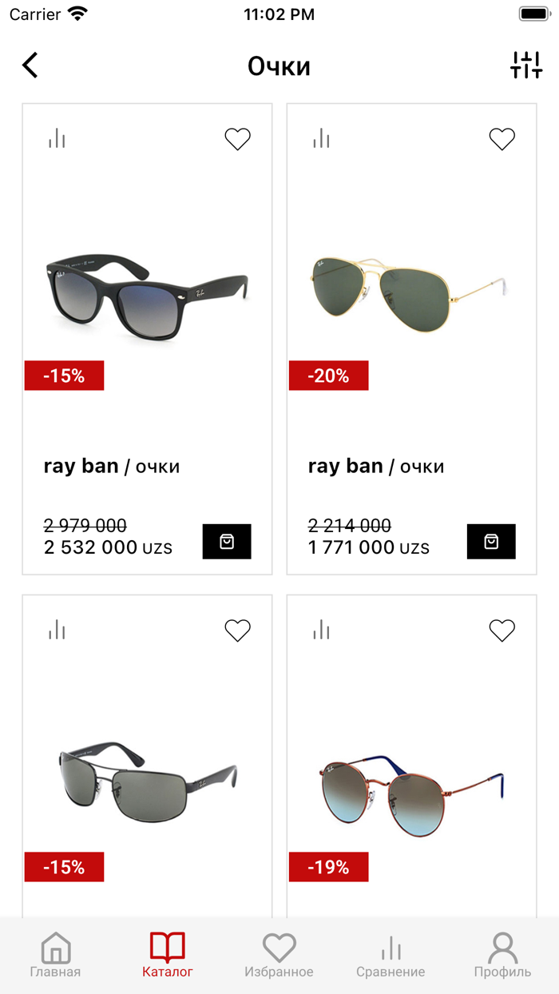Open the Сравнение tab
The image size is (559, 994).
391,956
